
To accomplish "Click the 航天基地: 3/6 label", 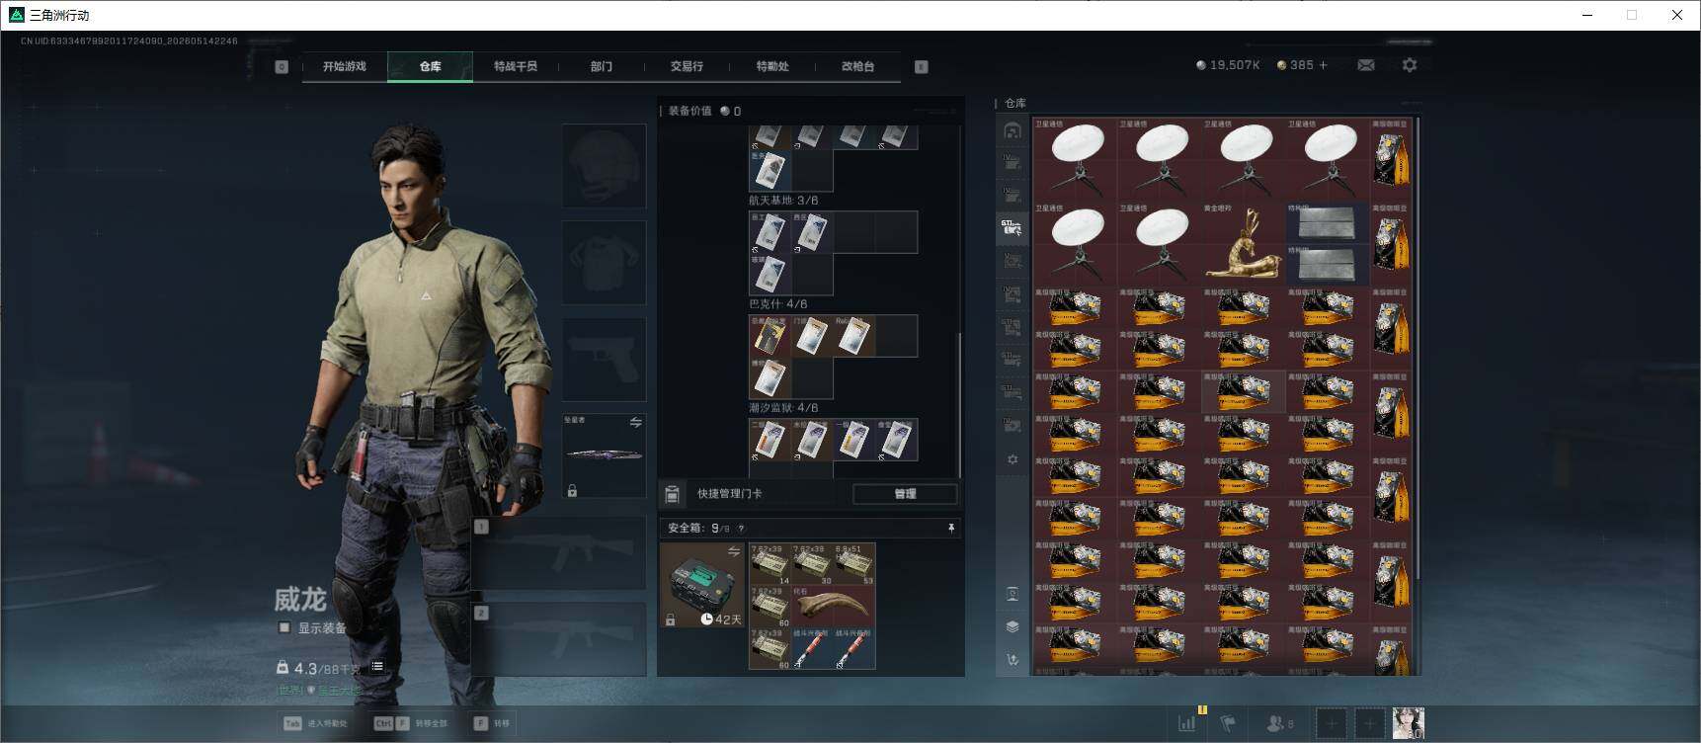I will (783, 201).
